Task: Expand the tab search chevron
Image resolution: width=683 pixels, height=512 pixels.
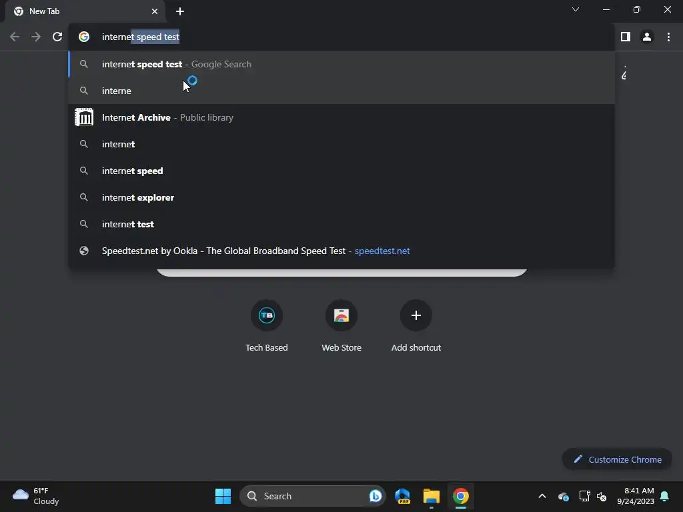Action: [x=576, y=9]
